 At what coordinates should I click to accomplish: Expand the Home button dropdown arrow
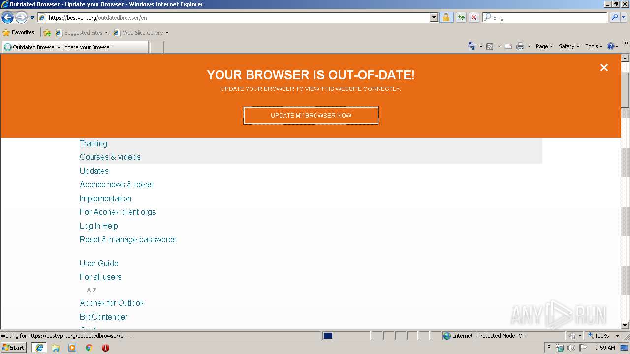pos(481,46)
